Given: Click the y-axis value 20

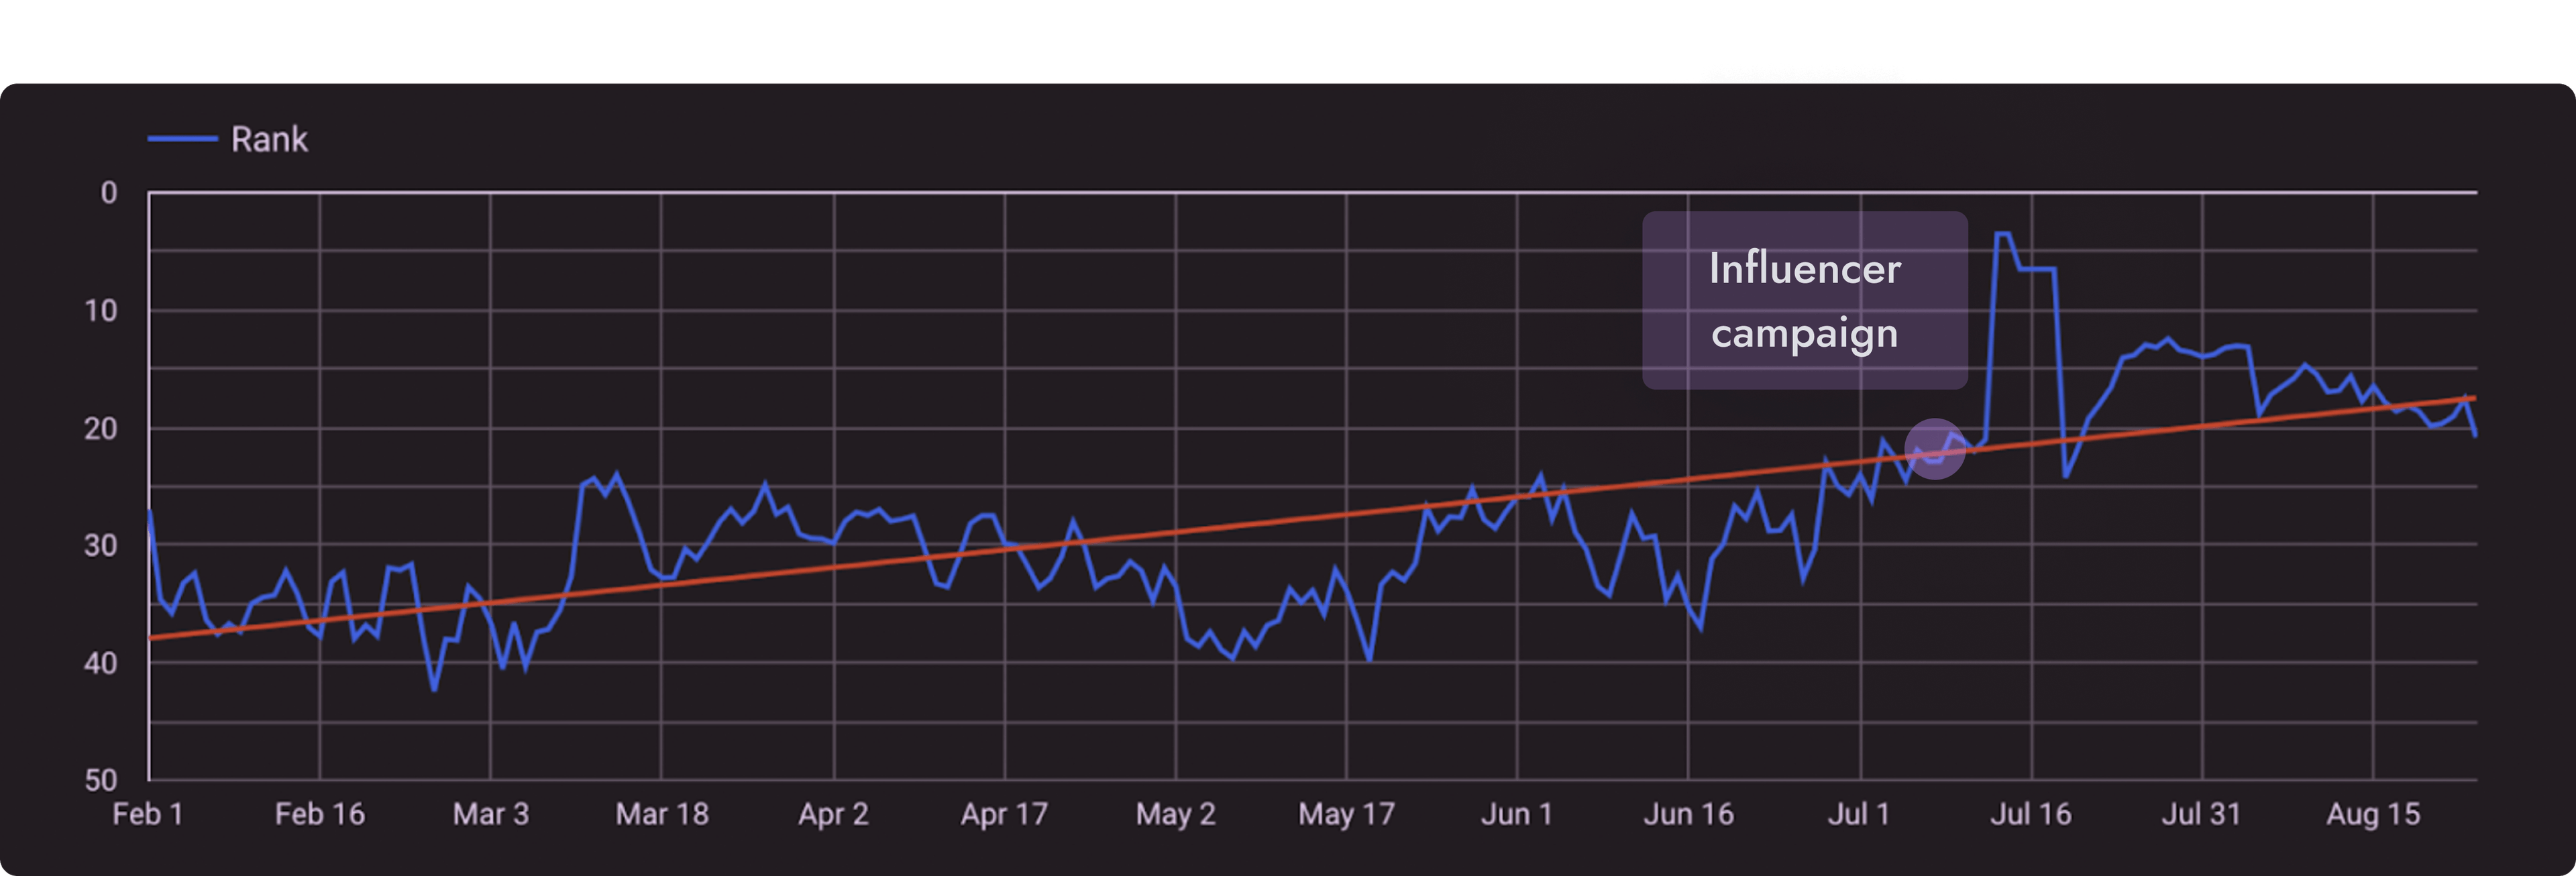Looking at the screenshot, I should [101, 429].
